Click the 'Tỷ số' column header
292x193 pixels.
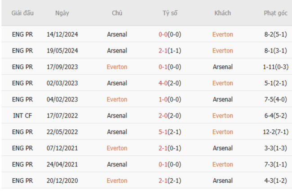coord(170,13)
